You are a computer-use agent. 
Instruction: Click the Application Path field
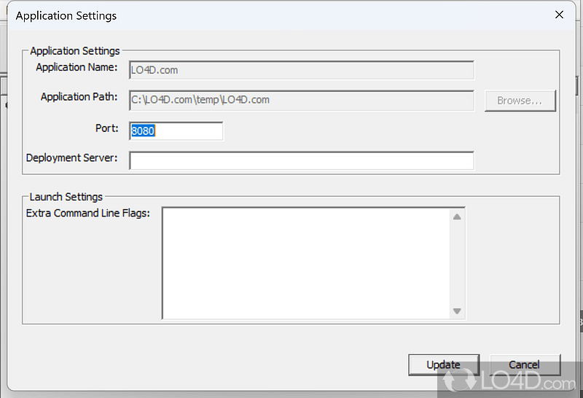coord(302,100)
